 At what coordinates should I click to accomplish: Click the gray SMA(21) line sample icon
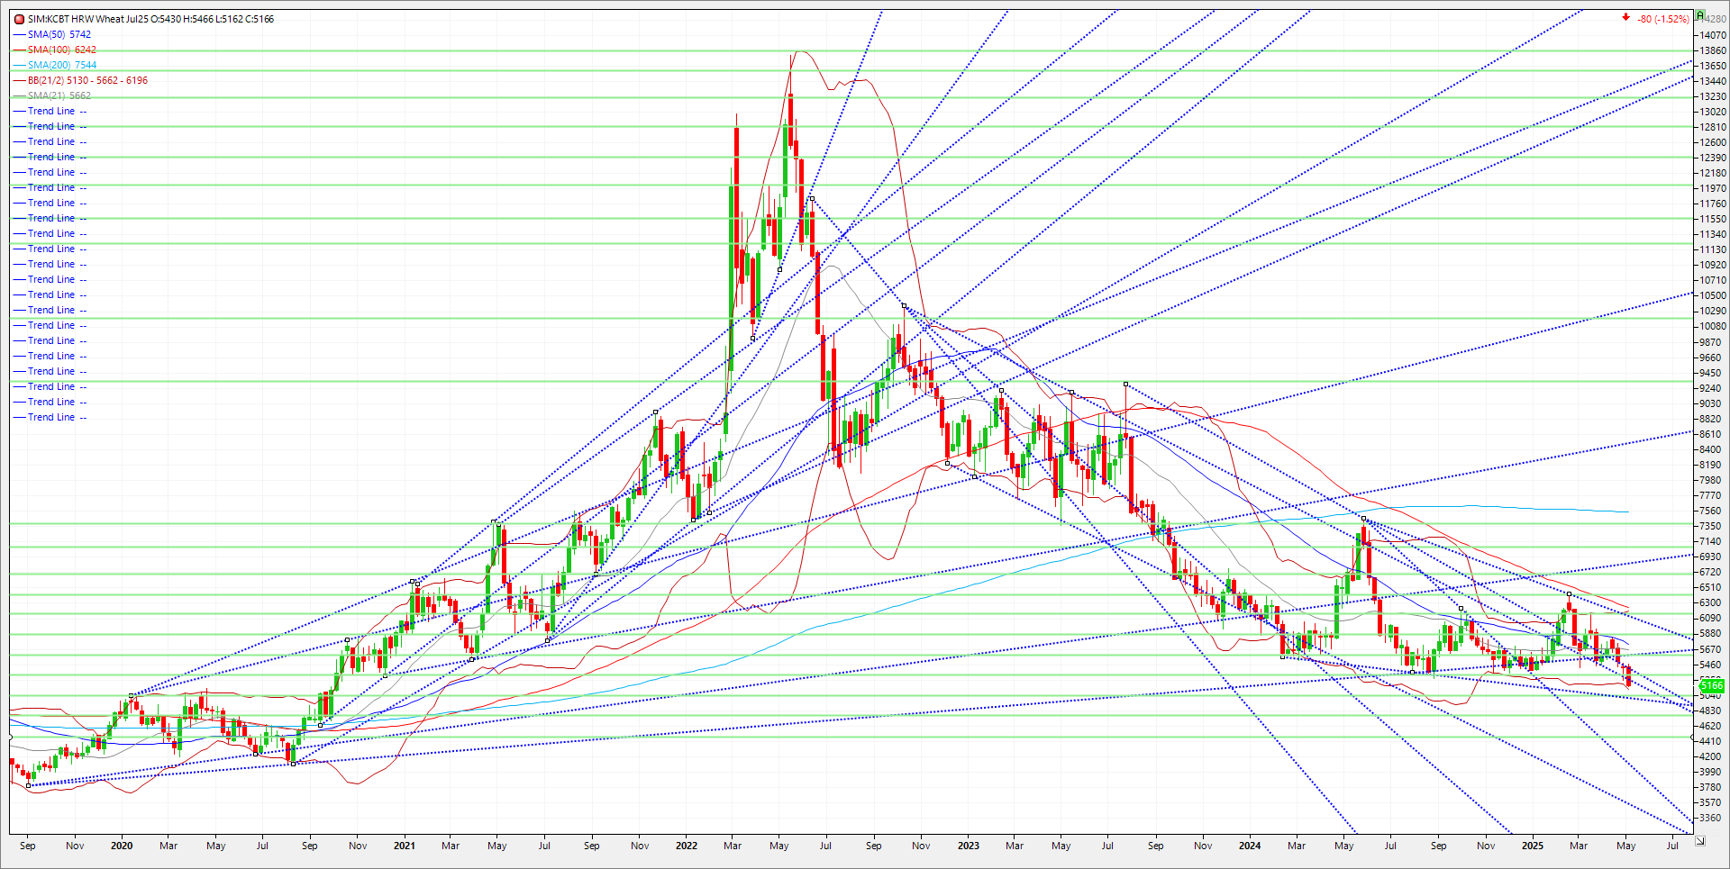coord(20,95)
